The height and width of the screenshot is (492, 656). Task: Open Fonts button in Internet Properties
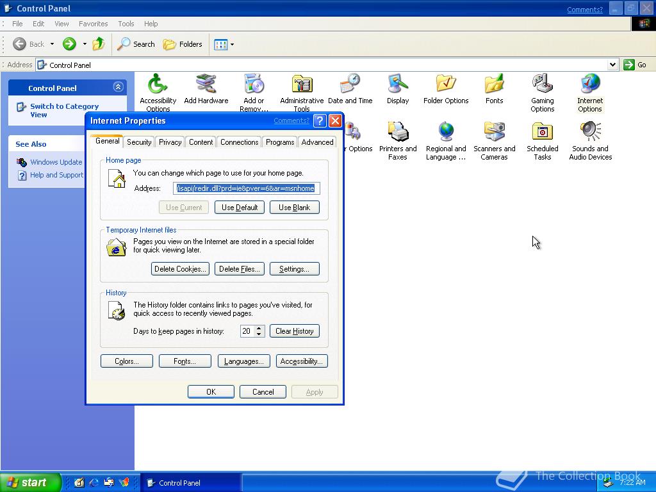coord(185,361)
